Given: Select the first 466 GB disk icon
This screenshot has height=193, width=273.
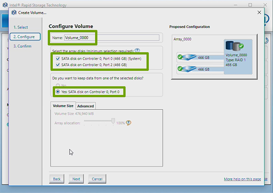Looking at the screenshot, I should pos(187,57).
